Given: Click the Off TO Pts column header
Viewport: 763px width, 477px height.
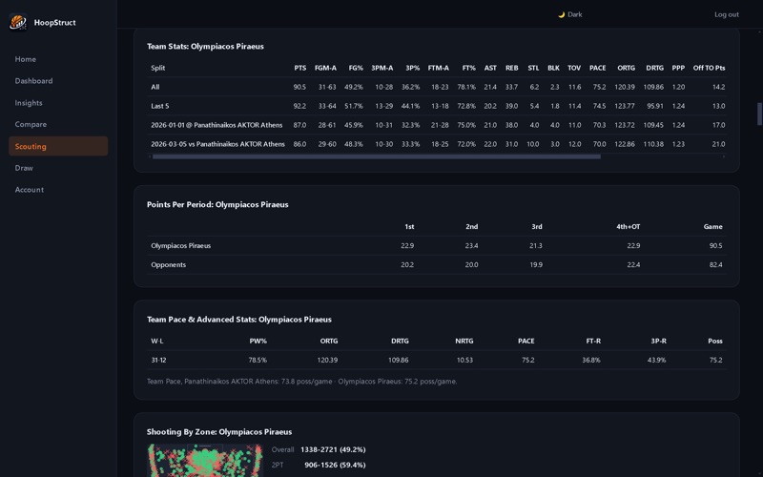Looking at the screenshot, I should coord(709,68).
